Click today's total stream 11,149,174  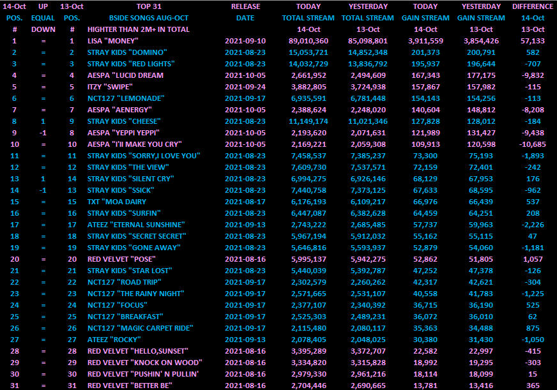pyautogui.click(x=309, y=121)
